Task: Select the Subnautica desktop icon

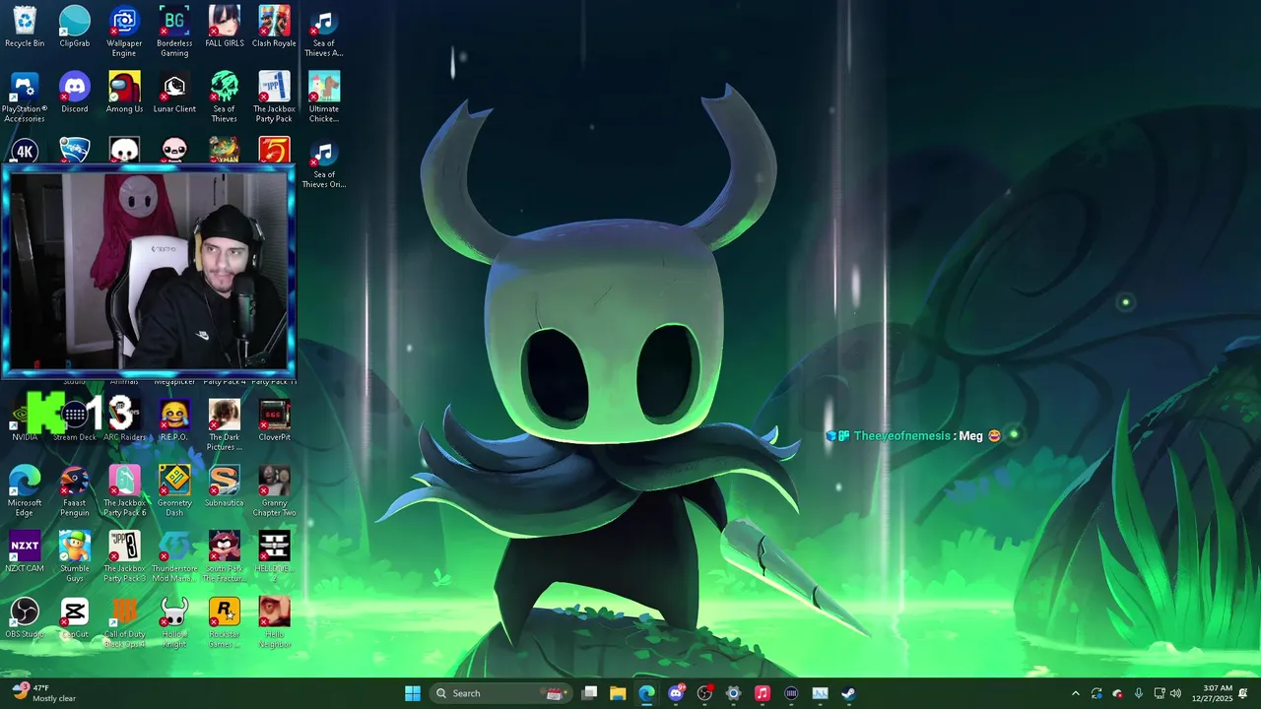Action: click(225, 486)
